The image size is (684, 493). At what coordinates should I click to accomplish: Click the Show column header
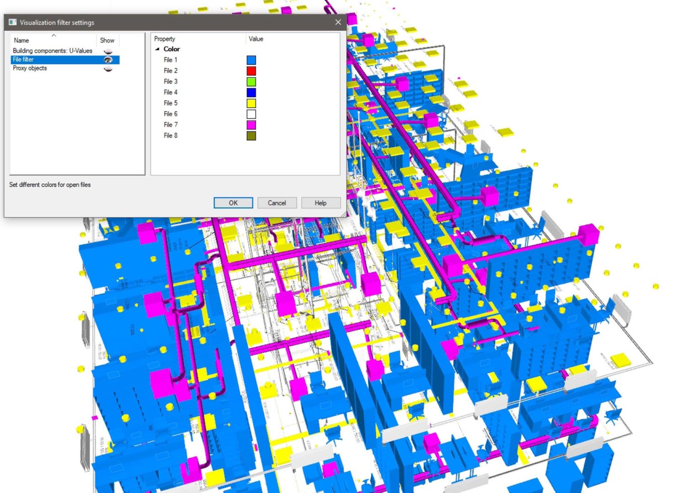(107, 40)
